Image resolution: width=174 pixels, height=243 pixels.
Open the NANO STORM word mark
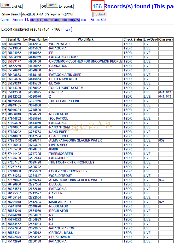(60, 127)
